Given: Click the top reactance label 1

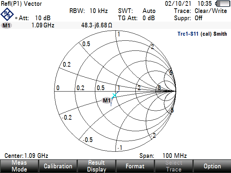Looking at the screenshot, I should (x=119, y=34).
